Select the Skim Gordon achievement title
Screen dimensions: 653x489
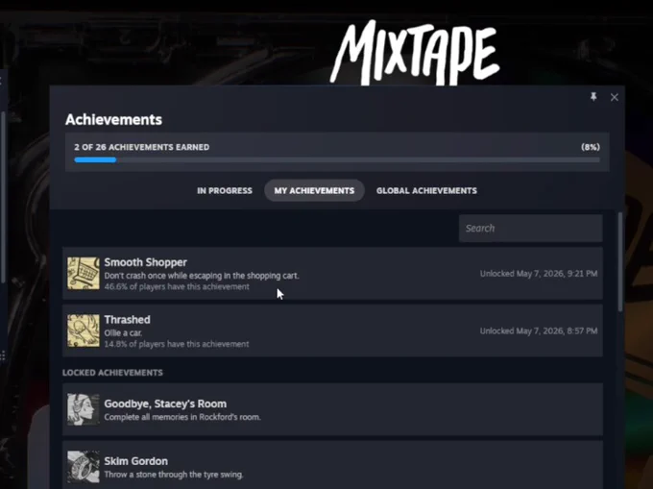[135, 461]
